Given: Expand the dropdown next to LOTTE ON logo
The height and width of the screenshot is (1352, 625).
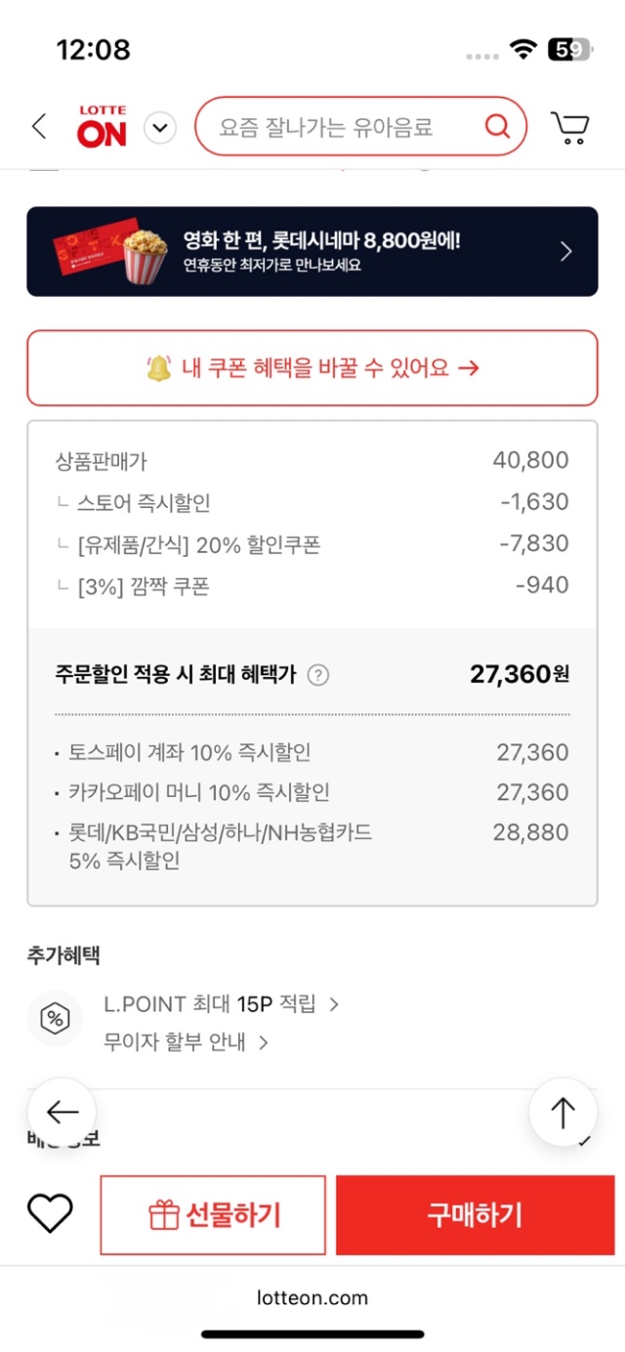Looking at the screenshot, I should 160,128.
